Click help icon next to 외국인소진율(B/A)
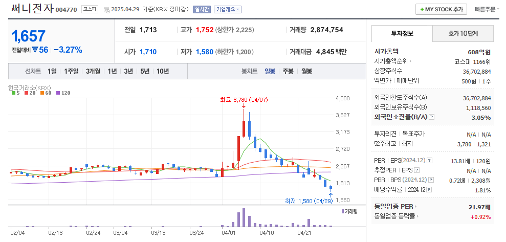The width and height of the screenshot is (506, 242). tap(432, 117)
